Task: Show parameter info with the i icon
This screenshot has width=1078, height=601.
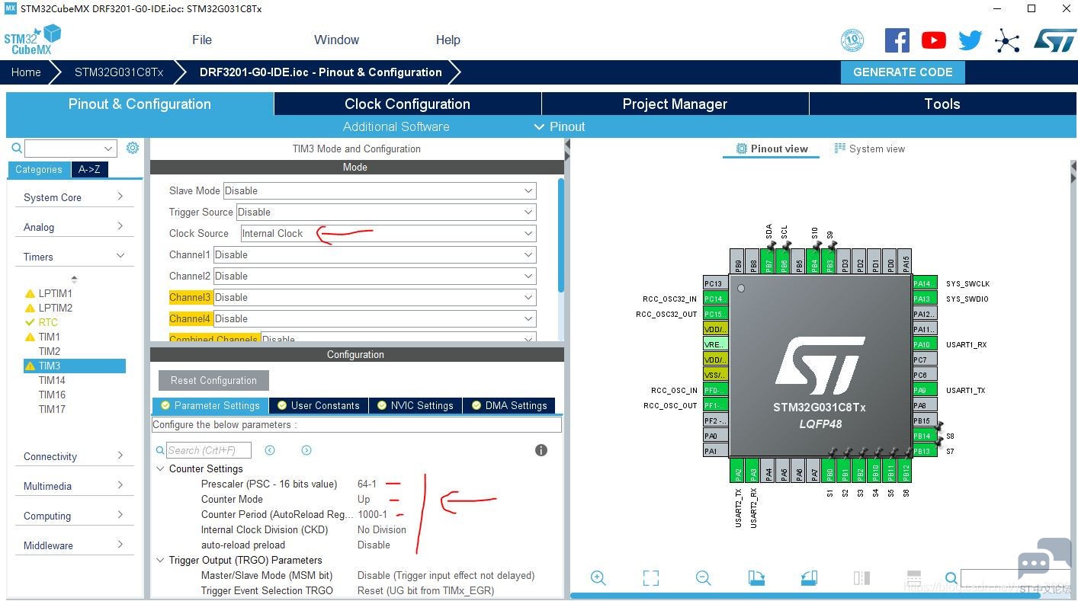Action: (x=541, y=450)
